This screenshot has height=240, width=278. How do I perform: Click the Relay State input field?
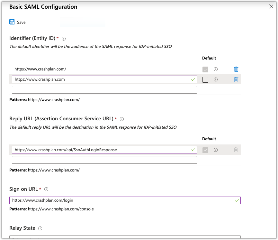tap(125, 237)
